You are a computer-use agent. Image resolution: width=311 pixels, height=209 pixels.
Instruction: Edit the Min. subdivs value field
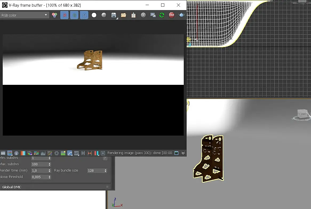(39, 158)
